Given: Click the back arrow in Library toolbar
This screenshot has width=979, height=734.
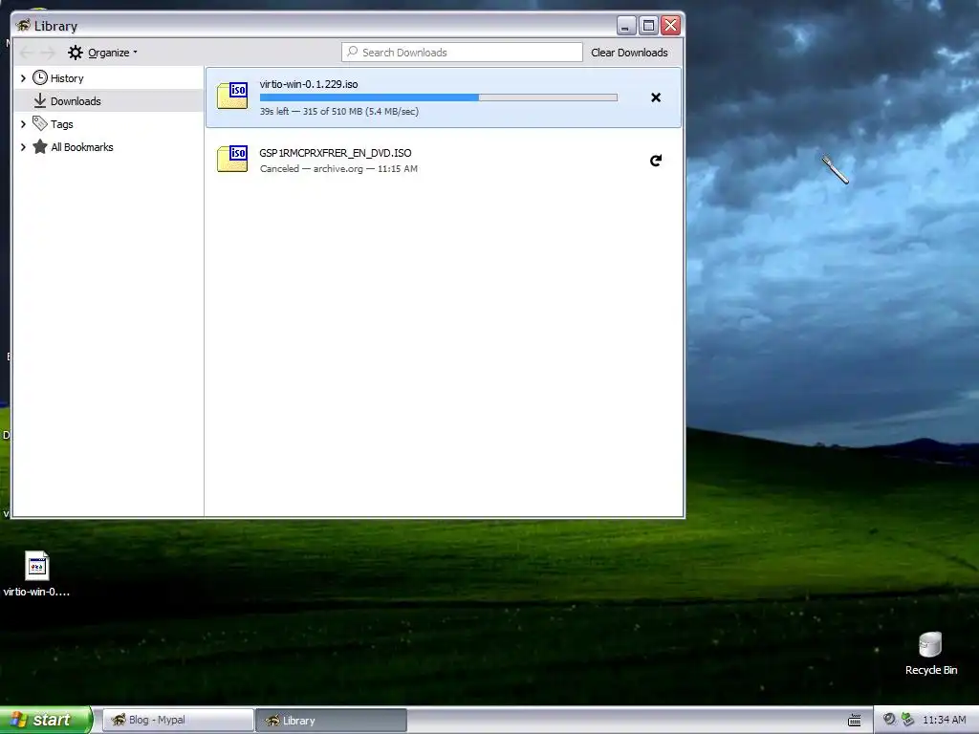Looking at the screenshot, I should pyautogui.click(x=27, y=54).
